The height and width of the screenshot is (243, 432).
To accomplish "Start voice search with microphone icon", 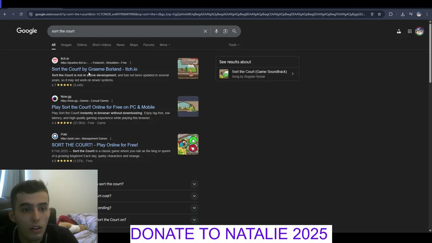I will click(x=216, y=31).
